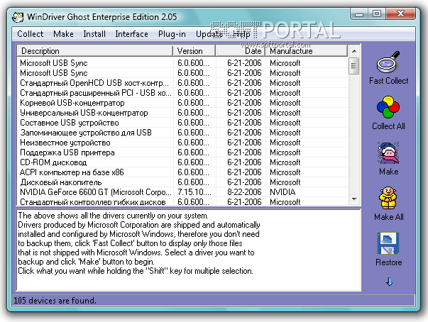Click the Restore floppy disk icon
Image resolution: width=428 pixels, height=322 pixels.
click(x=388, y=243)
